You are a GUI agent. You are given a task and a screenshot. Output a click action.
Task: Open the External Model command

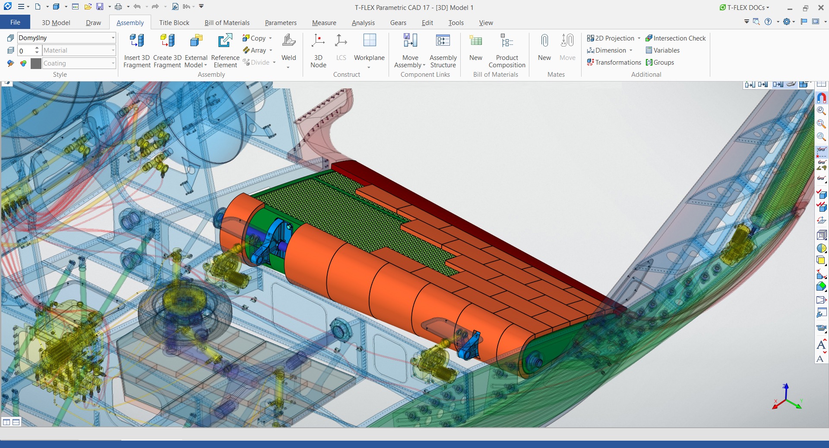click(x=196, y=51)
